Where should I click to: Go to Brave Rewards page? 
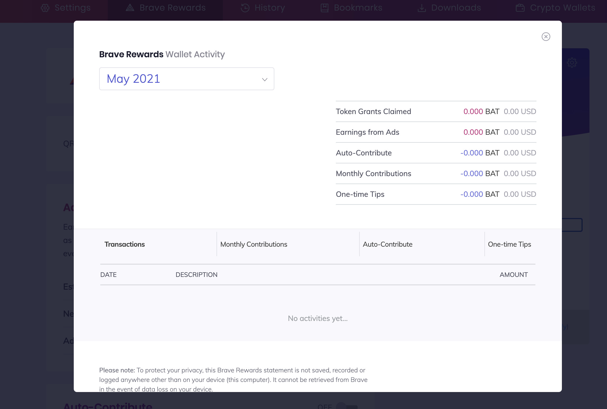coord(166,8)
